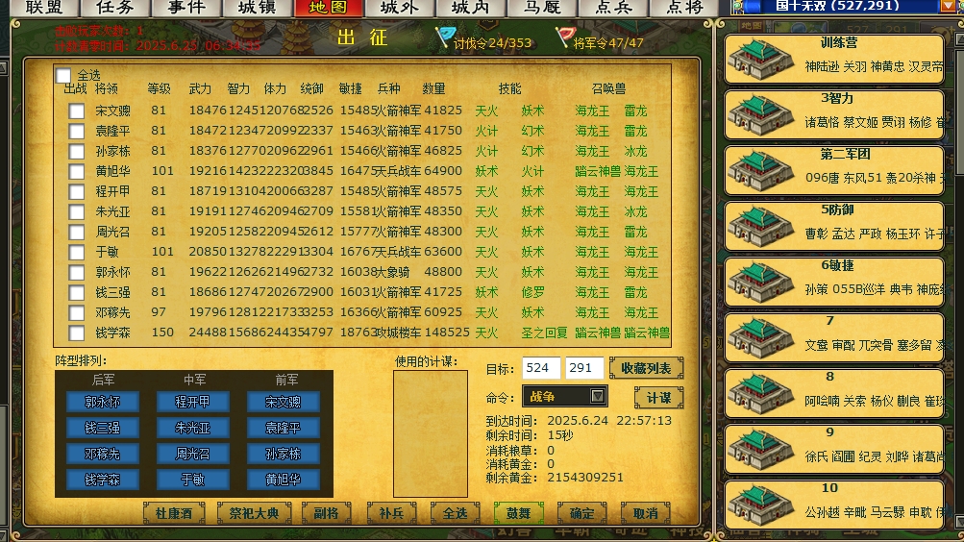Click the 祭祀大典 button

coord(254,513)
